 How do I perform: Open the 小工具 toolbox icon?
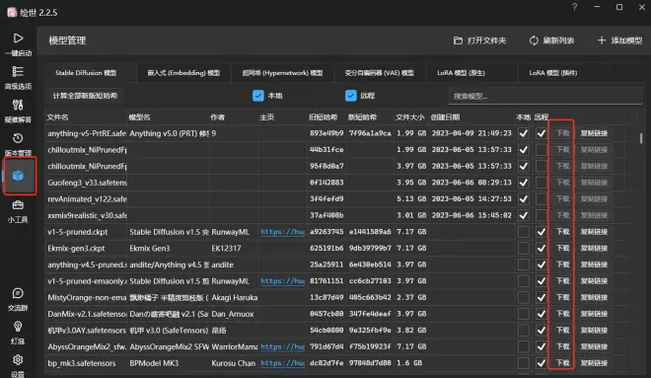point(18,205)
